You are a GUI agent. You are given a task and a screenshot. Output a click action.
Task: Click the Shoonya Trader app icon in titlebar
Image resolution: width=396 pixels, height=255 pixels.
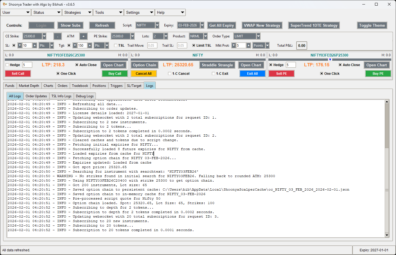4,4
